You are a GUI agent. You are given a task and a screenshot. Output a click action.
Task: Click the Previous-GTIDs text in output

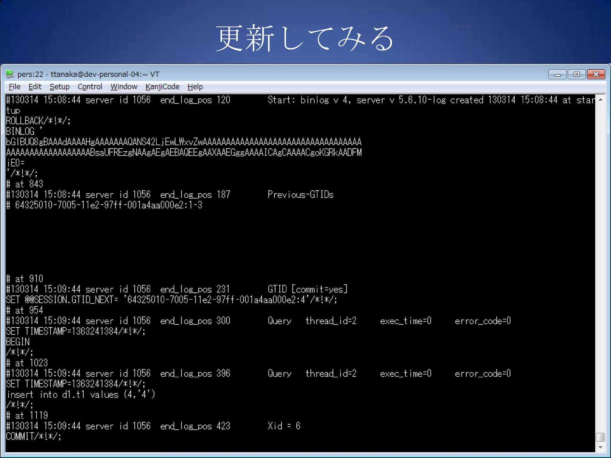click(x=300, y=195)
